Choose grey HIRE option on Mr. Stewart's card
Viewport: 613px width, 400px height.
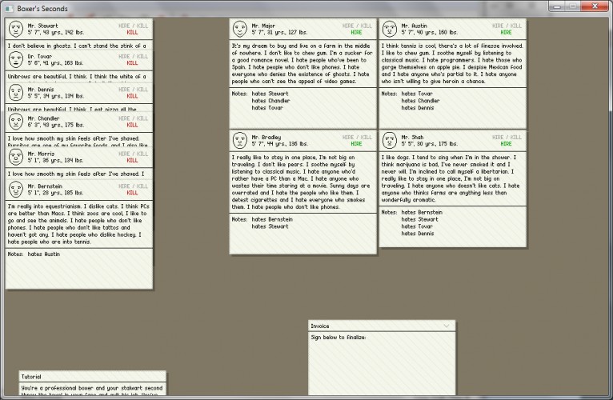pos(124,26)
